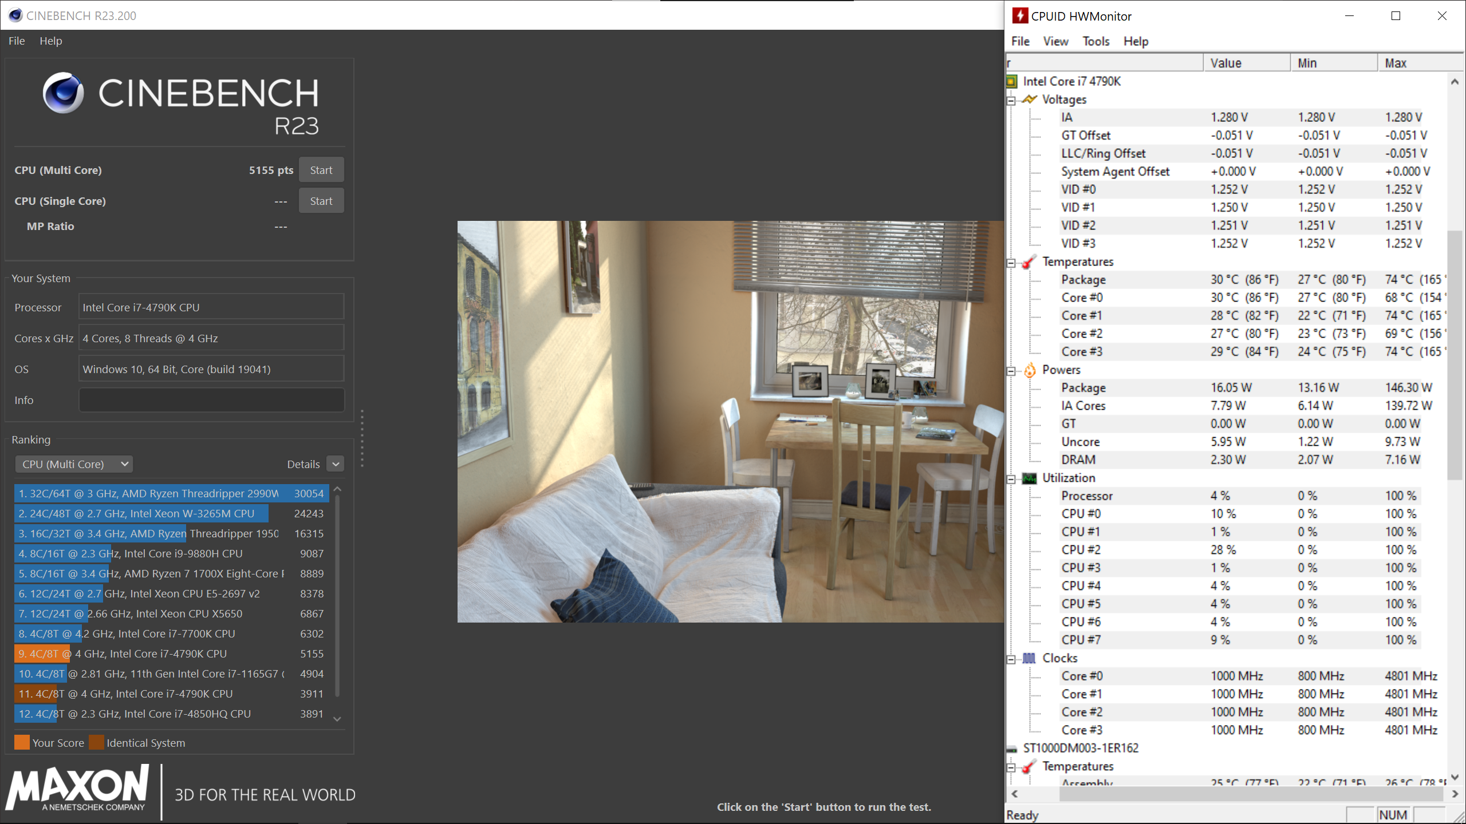This screenshot has height=824, width=1466.
Task: Click the ranking list scroll down arrow
Action: point(337,719)
